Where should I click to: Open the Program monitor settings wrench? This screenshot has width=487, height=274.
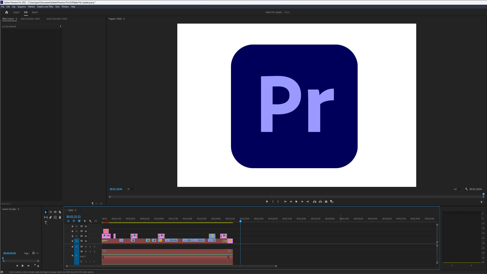(466, 189)
